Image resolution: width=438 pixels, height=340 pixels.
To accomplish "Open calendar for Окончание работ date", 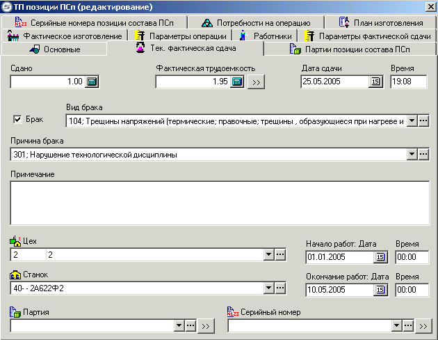I will click(380, 289).
